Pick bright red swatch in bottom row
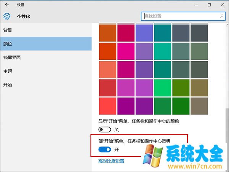Viewport: 229px width, 172px height. pyautogui.click(x=108, y=106)
